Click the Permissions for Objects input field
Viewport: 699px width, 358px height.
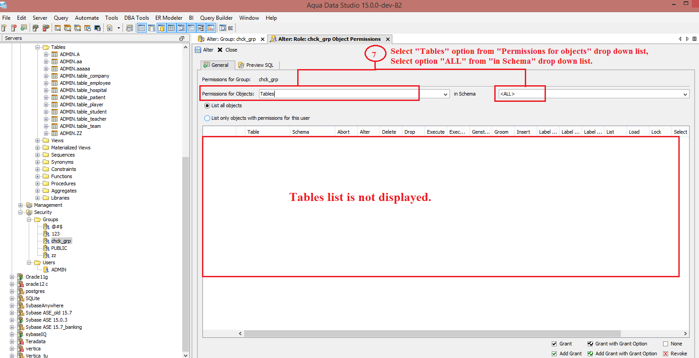pos(350,94)
